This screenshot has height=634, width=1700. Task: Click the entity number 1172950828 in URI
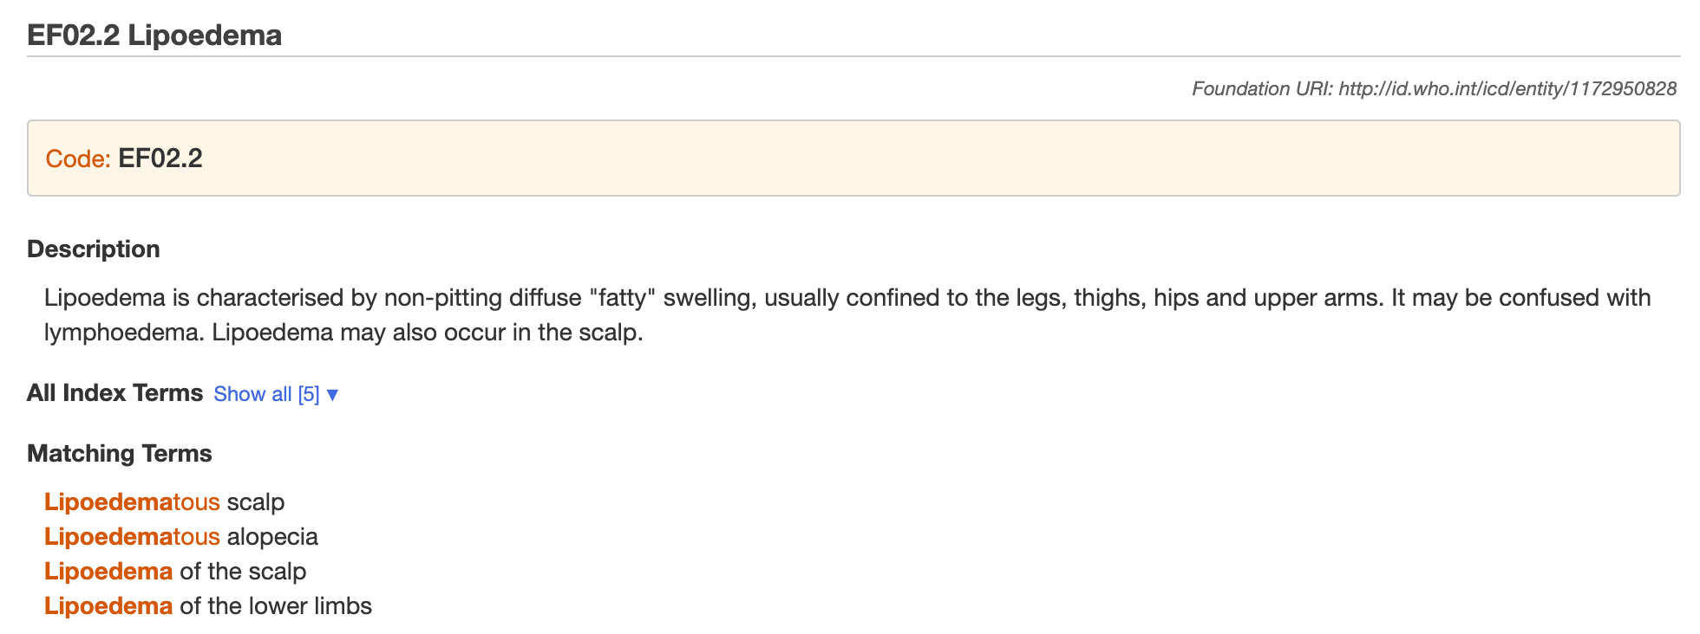click(x=1622, y=88)
